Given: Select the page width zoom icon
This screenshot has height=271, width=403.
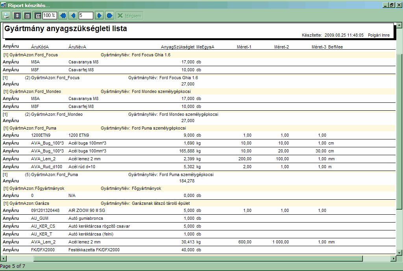Looking at the screenshot, I should pyautogui.click(x=27, y=16).
